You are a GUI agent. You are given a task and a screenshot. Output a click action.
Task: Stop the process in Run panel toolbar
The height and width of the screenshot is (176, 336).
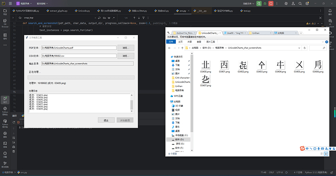(x=19, y=122)
